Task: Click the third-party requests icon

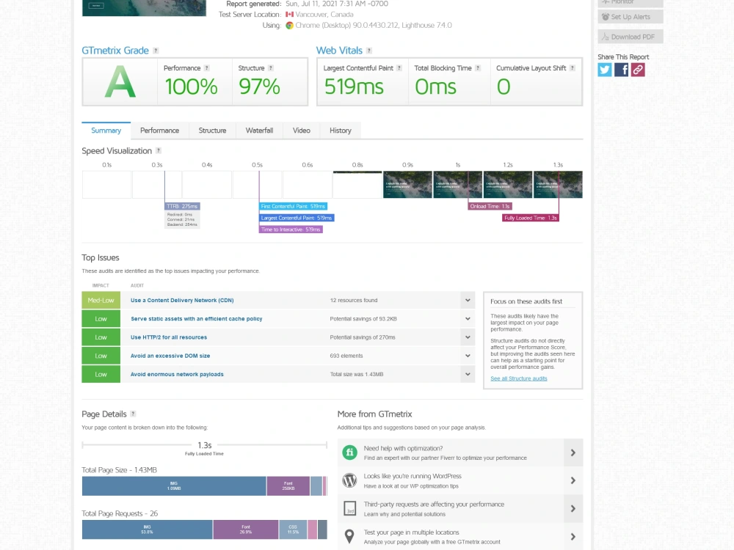Action: pos(349,508)
